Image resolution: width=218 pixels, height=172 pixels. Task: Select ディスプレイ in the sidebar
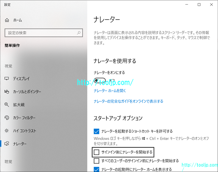pyautogui.click(x=21, y=79)
